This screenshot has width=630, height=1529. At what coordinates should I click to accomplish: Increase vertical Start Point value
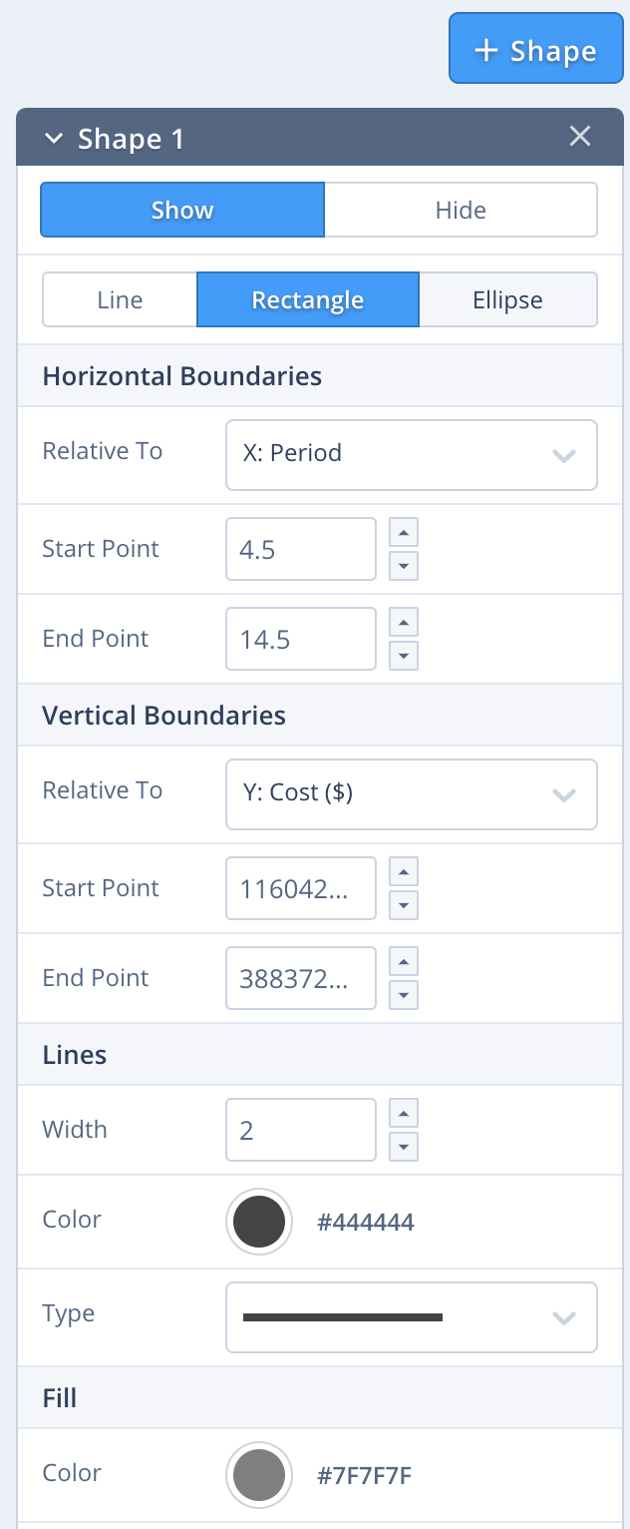tap(403, 871)
